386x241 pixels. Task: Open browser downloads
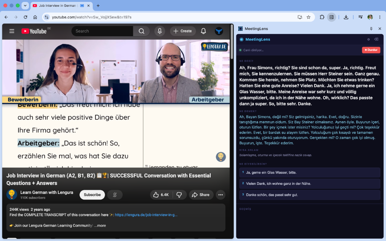pyautogui.click(x=346, y=17)
